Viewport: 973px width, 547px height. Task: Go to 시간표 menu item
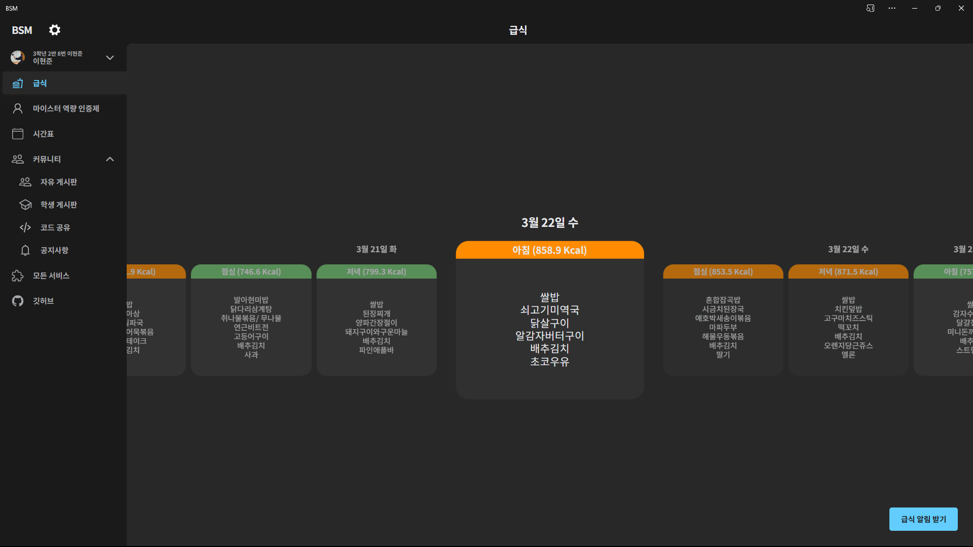click(x=44, y=134)
